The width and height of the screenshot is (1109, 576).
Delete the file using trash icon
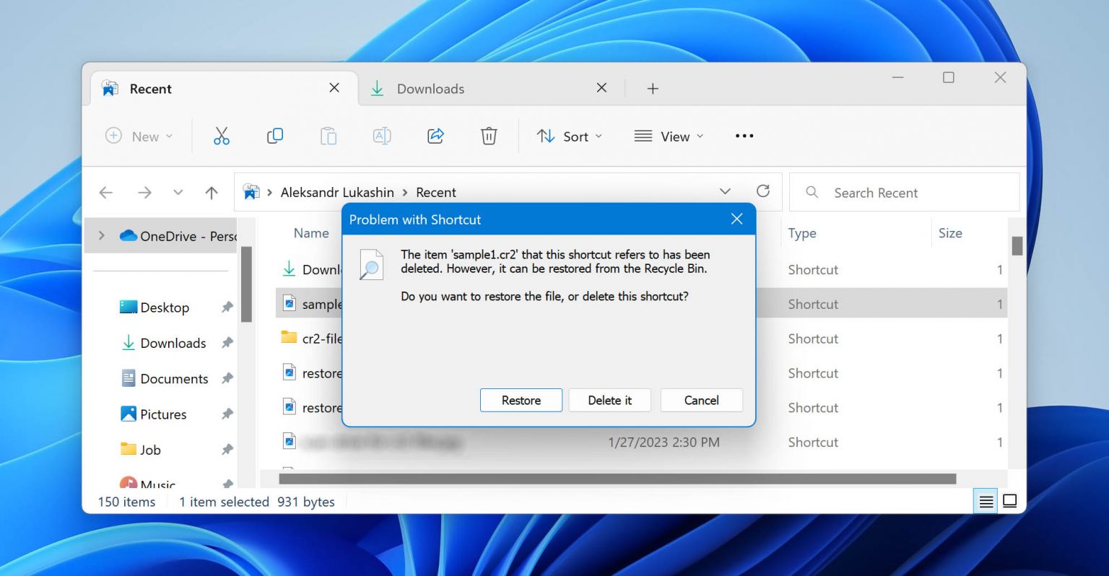tap(489, 136)
